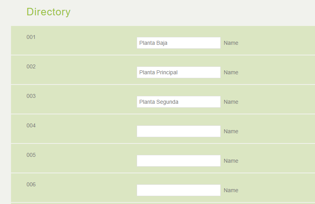
Task: Click the 003 row number
Action: pyautogui.click(x=31, y=96)
